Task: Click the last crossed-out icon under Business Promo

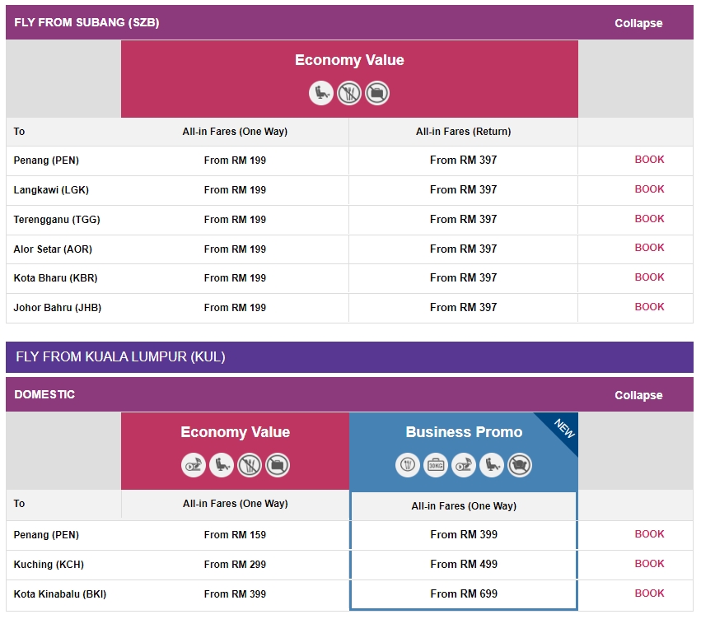Action: (x=520, y=466)
